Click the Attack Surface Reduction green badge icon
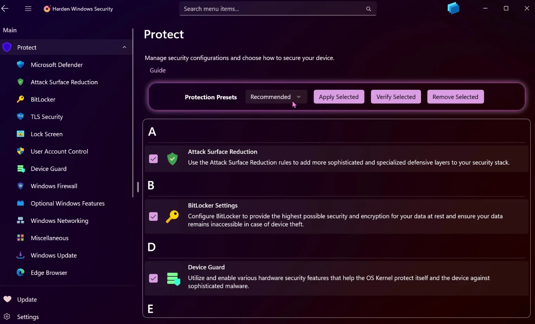 pyautogui.click(x=172, y=159)
